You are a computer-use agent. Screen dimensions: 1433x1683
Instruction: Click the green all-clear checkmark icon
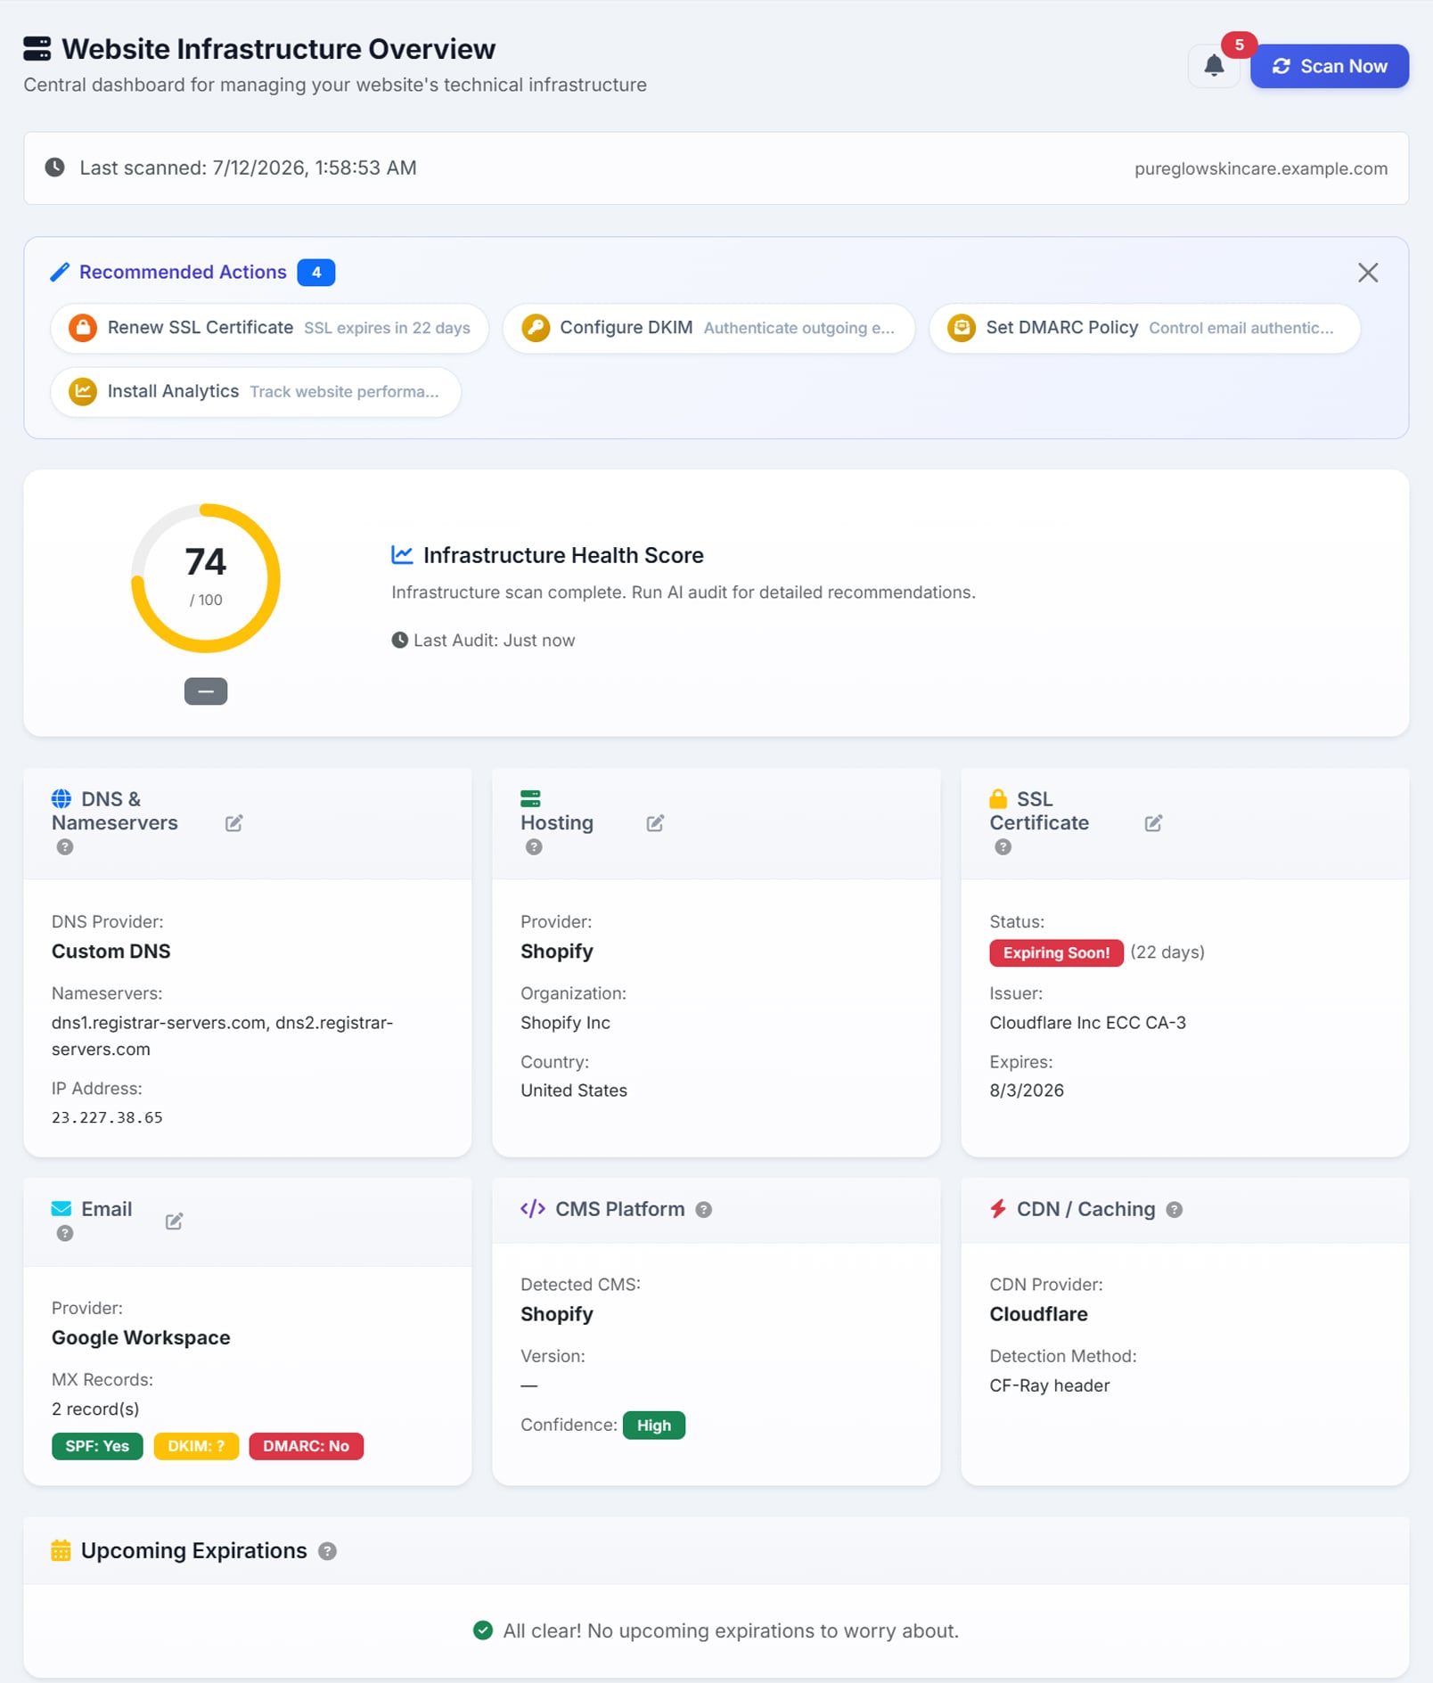click(x=483, y=1630)
